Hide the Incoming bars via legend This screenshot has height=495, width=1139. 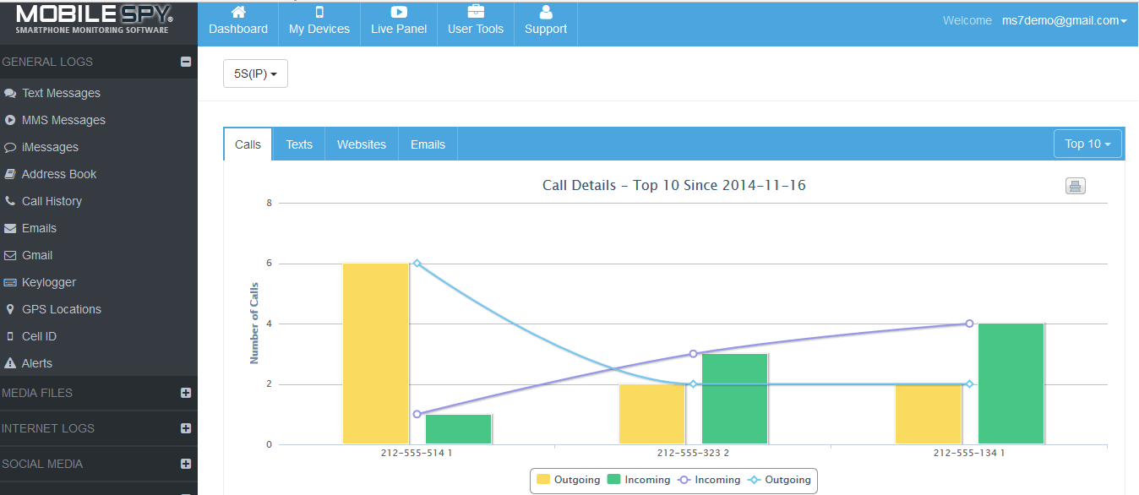[x=640, y=480]
